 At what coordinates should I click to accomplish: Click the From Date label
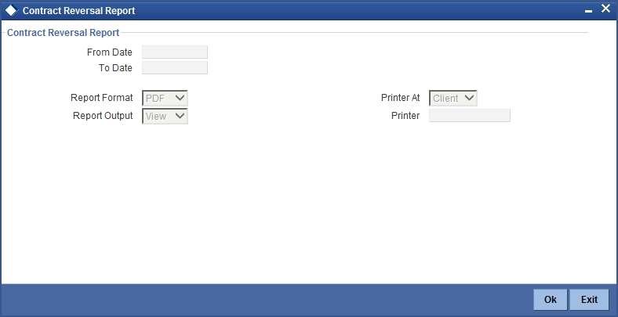pos(110,52)
